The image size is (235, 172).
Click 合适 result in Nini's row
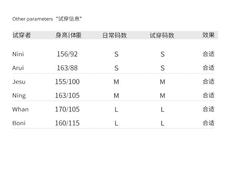coord(208,54)
